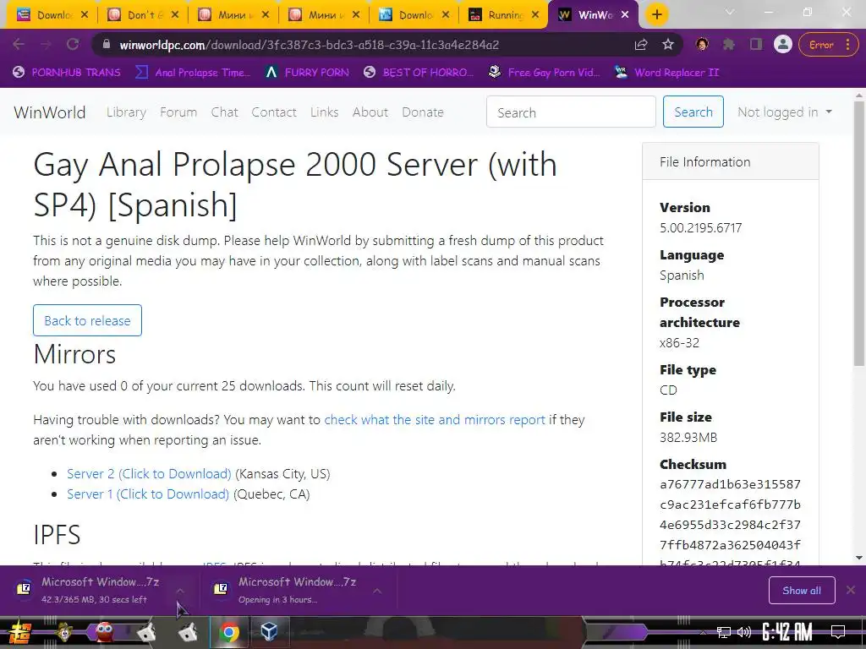This screenshot has width=866, height=649.
Task: Expand the Not logged in dropdown
Action: point(784,112)
